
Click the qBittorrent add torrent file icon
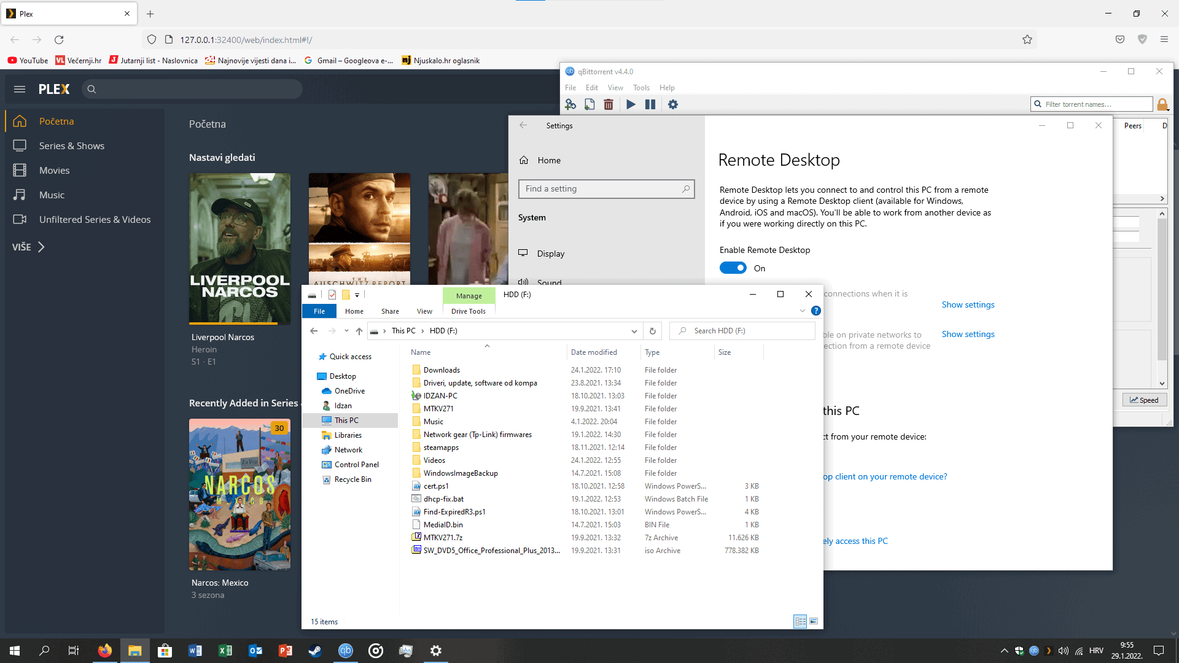[589, 104]
